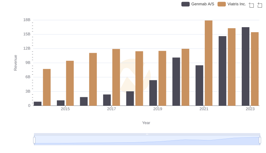Click the right handle of range slider
This screenshot has height=153, width=266.
pyautogui.click(x=260, y=140)
